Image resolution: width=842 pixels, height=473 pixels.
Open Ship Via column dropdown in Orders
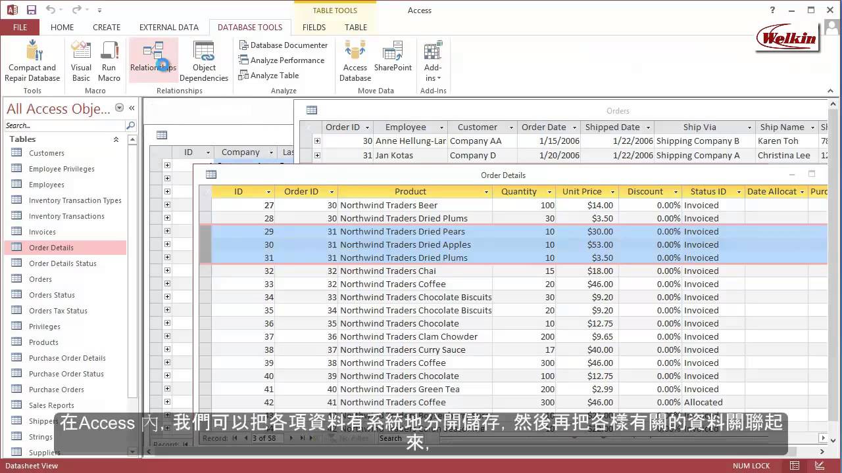[749, 127]
